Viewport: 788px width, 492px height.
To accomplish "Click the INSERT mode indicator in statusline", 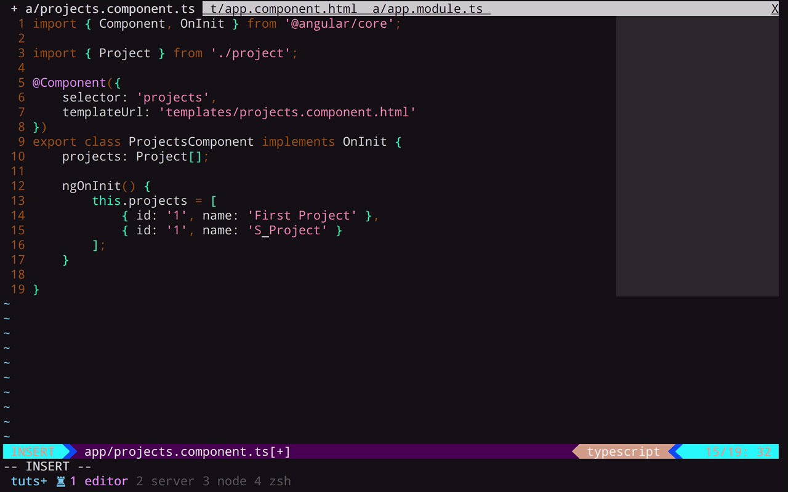I will (33, 451).
